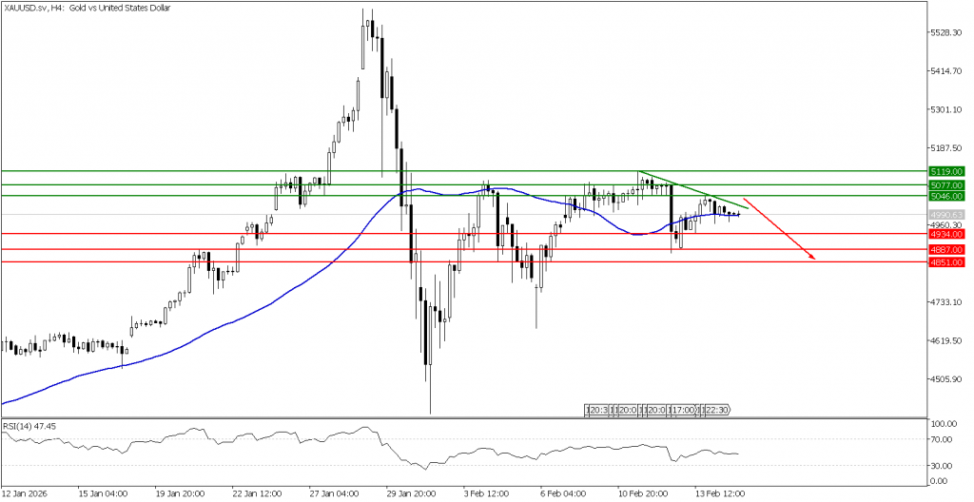
Task: Click the RSI 30.00 level label
Action: (x=944, y=466)
